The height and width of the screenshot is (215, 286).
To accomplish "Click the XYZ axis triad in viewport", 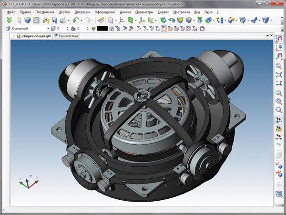I will click(29, 182).
